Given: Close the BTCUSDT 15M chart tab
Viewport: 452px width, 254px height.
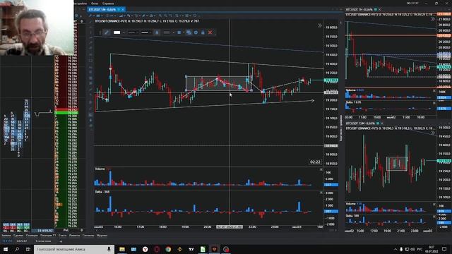Looking at the screenshot, I should tap(382, 123).
